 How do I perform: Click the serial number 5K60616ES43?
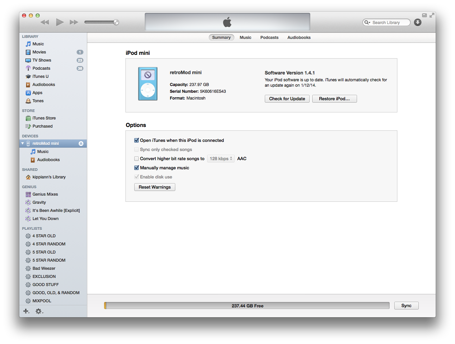(213, 91)
